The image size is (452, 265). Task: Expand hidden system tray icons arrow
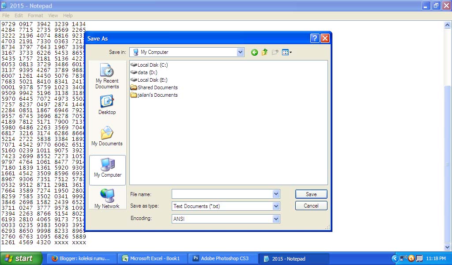coord(395,258)
